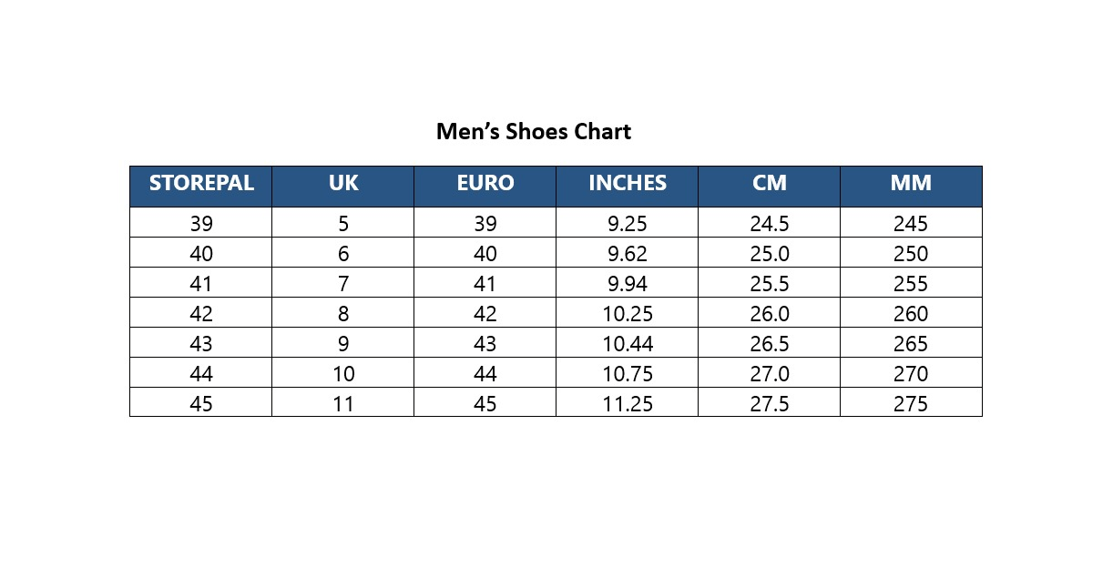Select the EURO column header
The height and width of the screenshot is (577, 1113).
[x=485, y=186]
